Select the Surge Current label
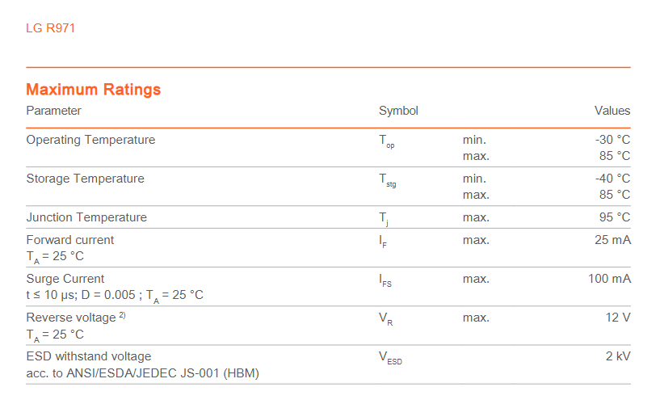 click(65, 279)
